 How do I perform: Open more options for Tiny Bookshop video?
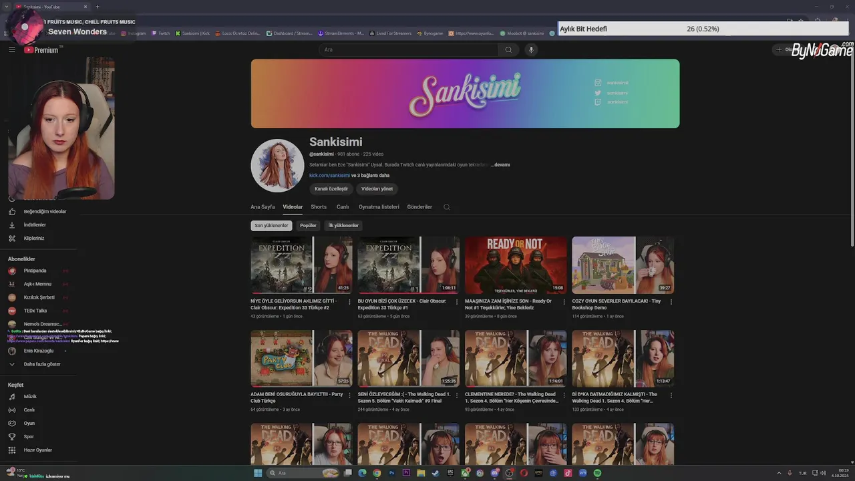(x=671, y=302)
